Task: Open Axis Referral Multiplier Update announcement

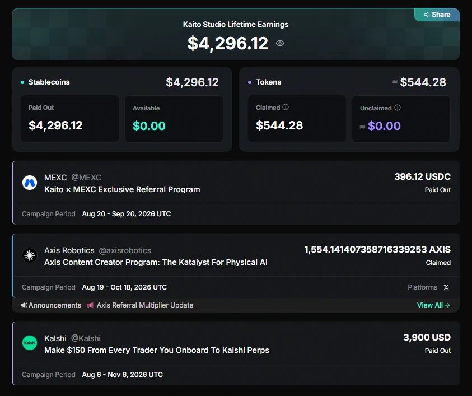Action: point(145,305)
